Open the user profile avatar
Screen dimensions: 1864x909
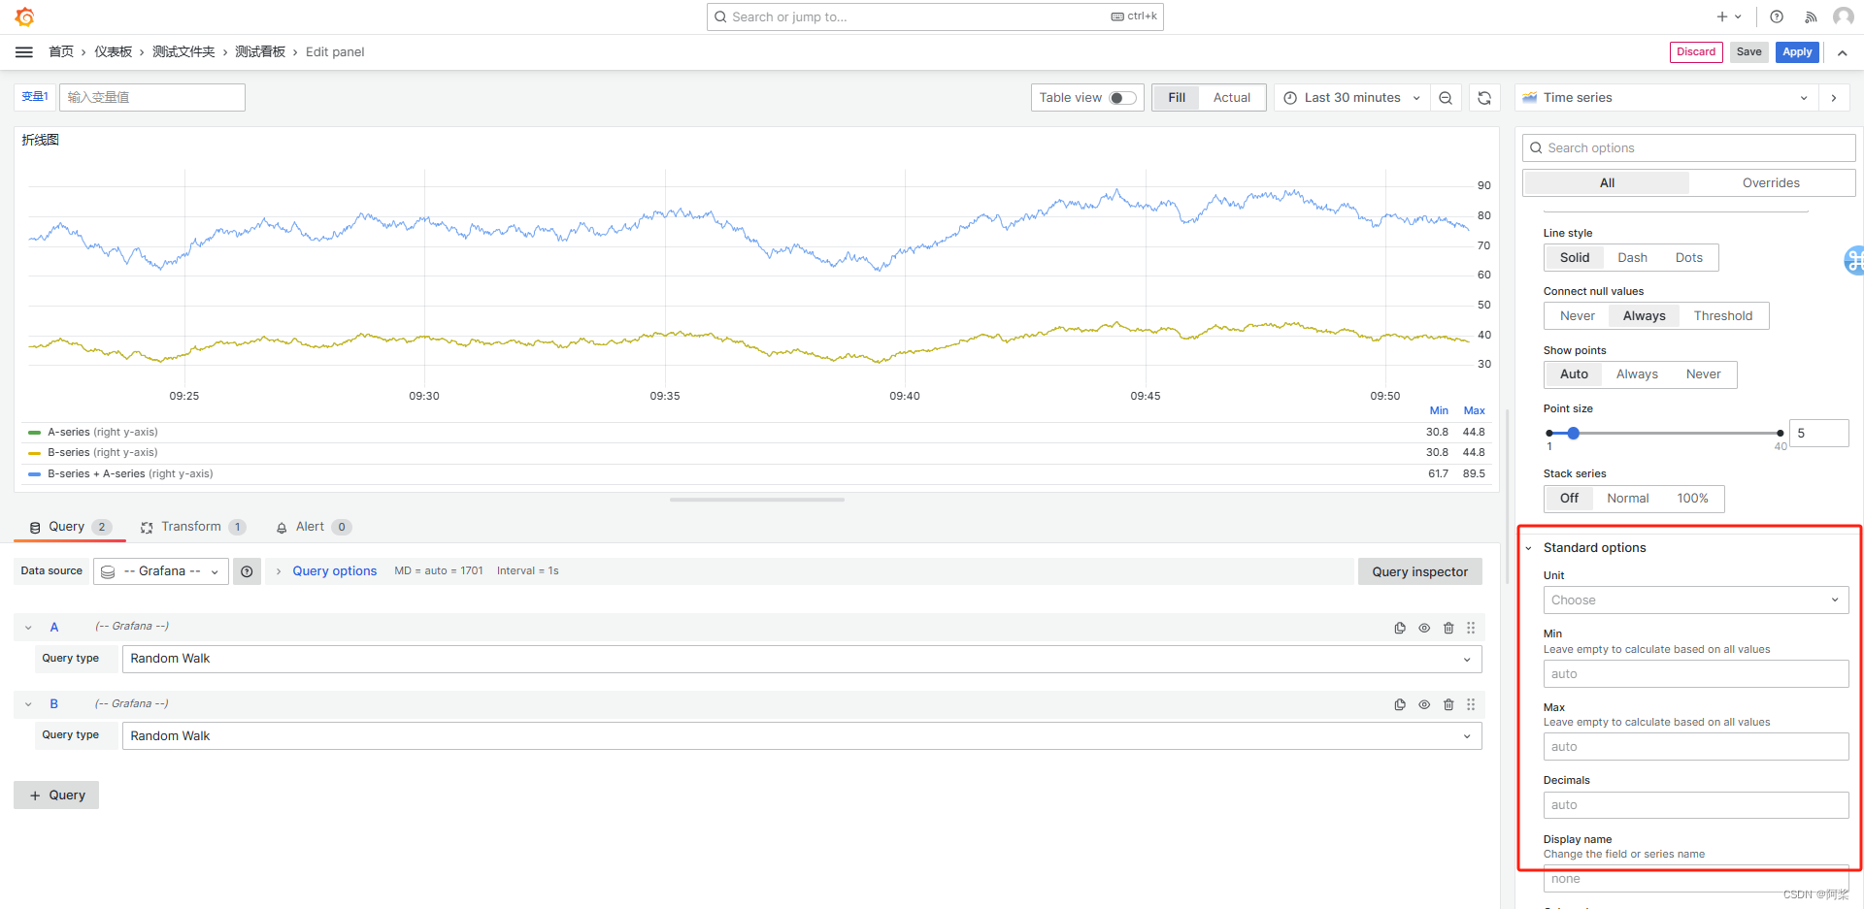point(1843,16)
